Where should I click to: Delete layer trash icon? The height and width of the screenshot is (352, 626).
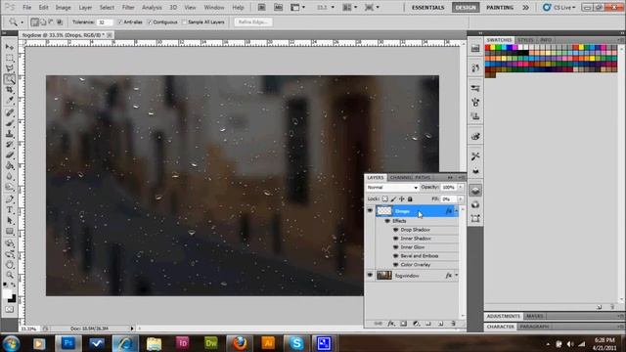coord(453,324)
